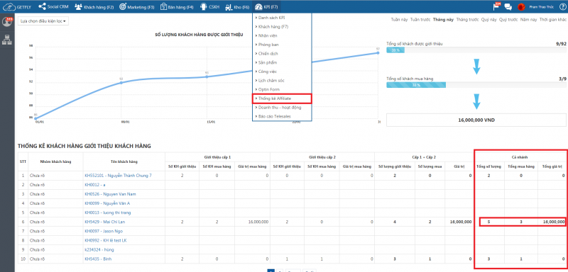Click the Tổng số khách mua hàng progress bar
Viewport: 568px width, 272px height.
pos(476,85)
